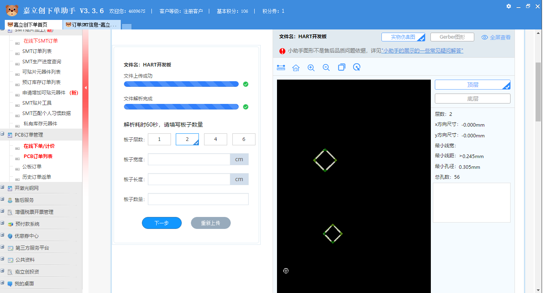Screen dimensions: 550x293
Task: Open SMT订单列表 menu item
Action: point(37,51)
